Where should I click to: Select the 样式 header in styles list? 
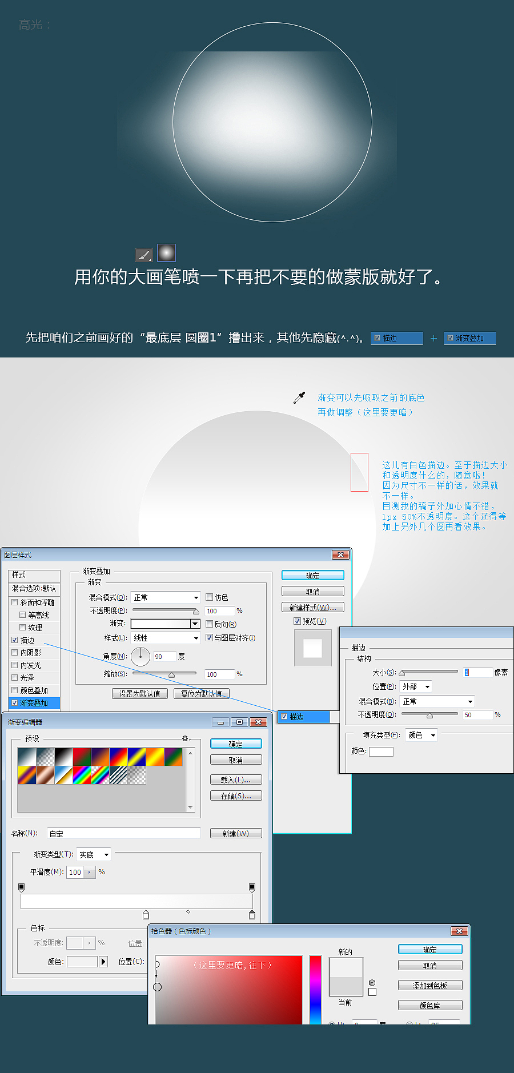(x=34, y=575)
